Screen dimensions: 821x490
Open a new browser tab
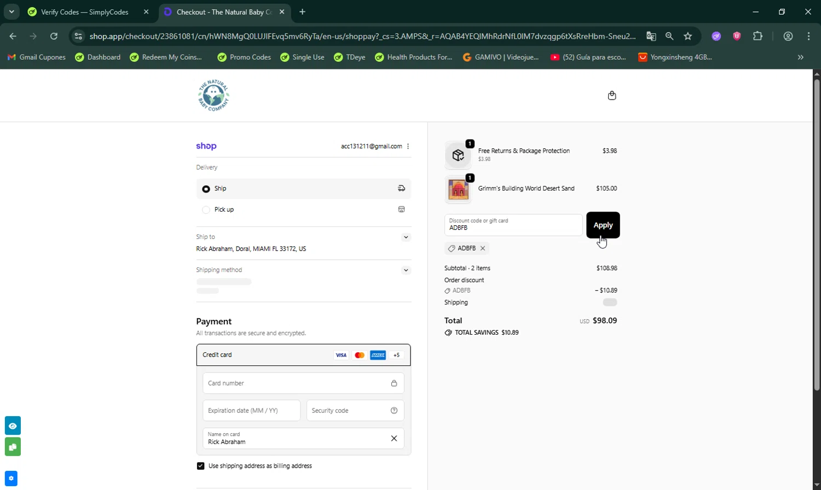pos(303,11)
